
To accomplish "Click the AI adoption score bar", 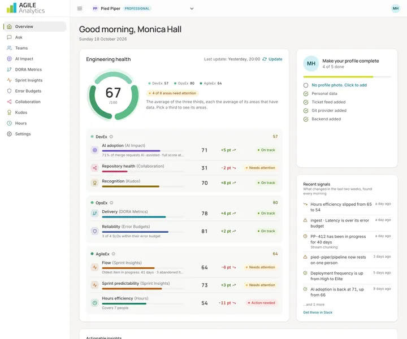I will point(143,151).
